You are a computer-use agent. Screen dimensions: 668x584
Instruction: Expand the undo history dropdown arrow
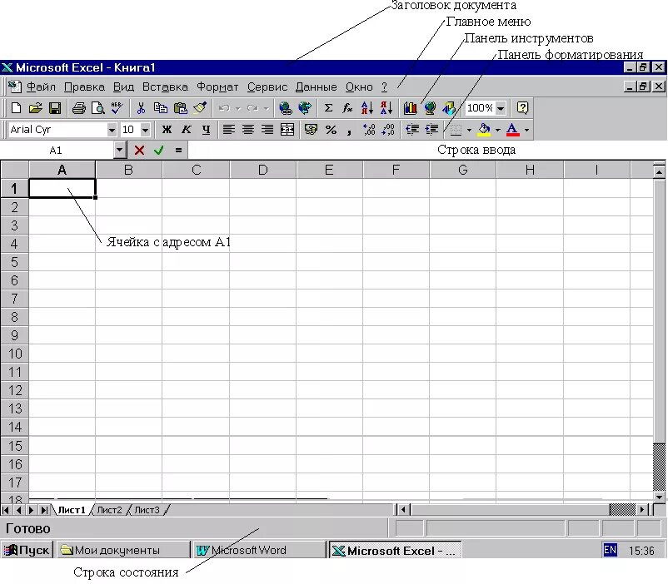tap(237, 108)
